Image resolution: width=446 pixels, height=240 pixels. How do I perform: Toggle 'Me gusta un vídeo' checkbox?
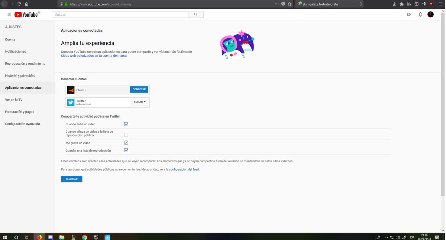coord(126,143)
